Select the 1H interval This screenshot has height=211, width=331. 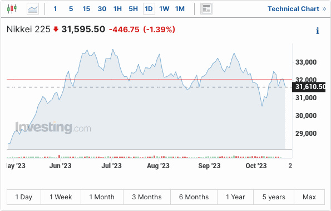tap(117, 9)
